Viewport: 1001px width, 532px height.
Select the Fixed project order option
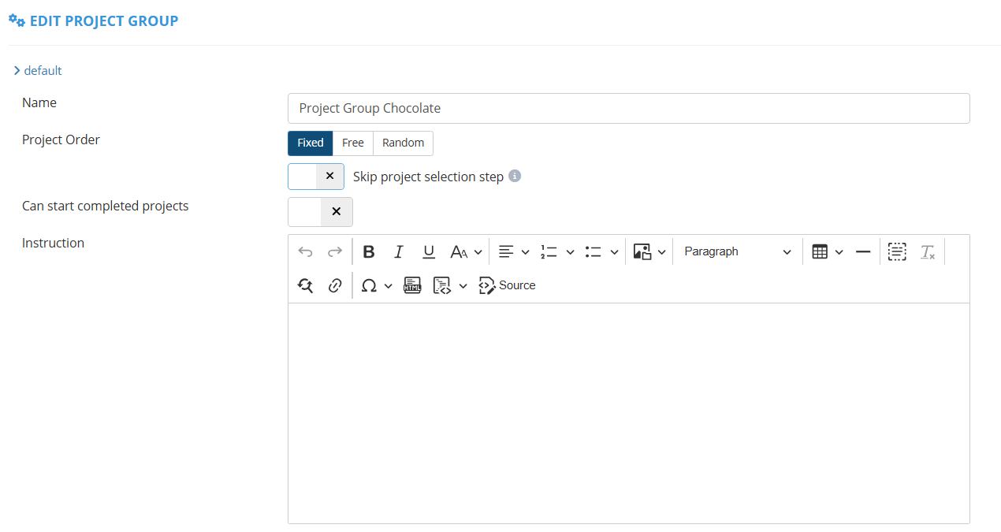(311, 143)
